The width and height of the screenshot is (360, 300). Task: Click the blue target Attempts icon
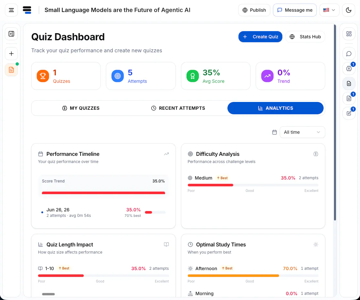click(118, 76)
